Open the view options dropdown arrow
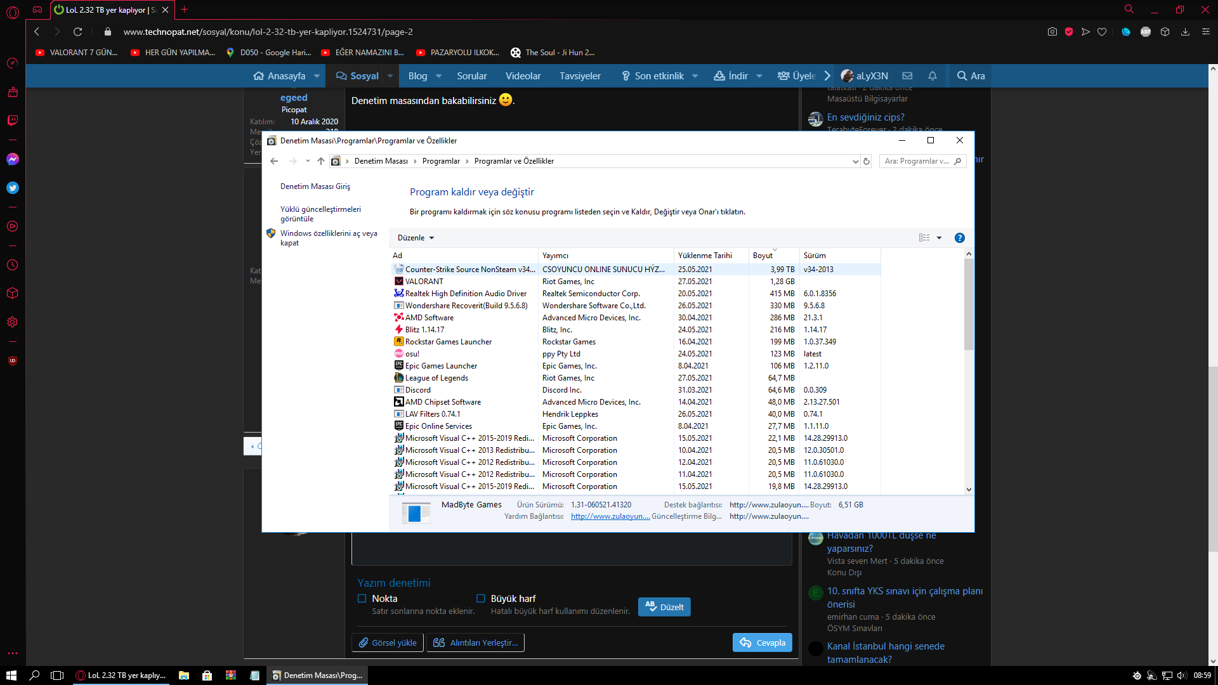 [940, 238]
